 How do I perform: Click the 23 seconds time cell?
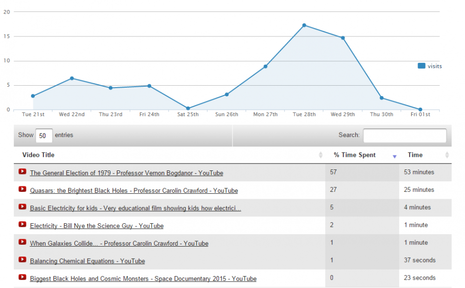click(425, 278)
